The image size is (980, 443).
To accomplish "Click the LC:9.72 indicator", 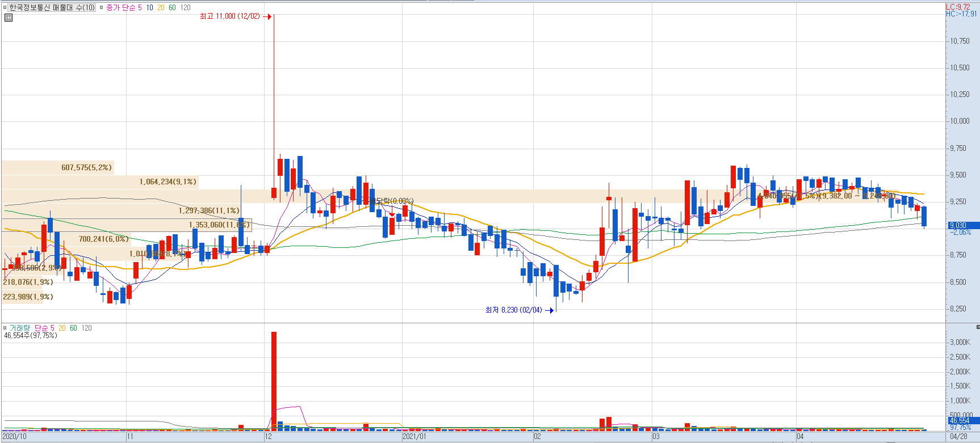I will click(x=958, y=7).
